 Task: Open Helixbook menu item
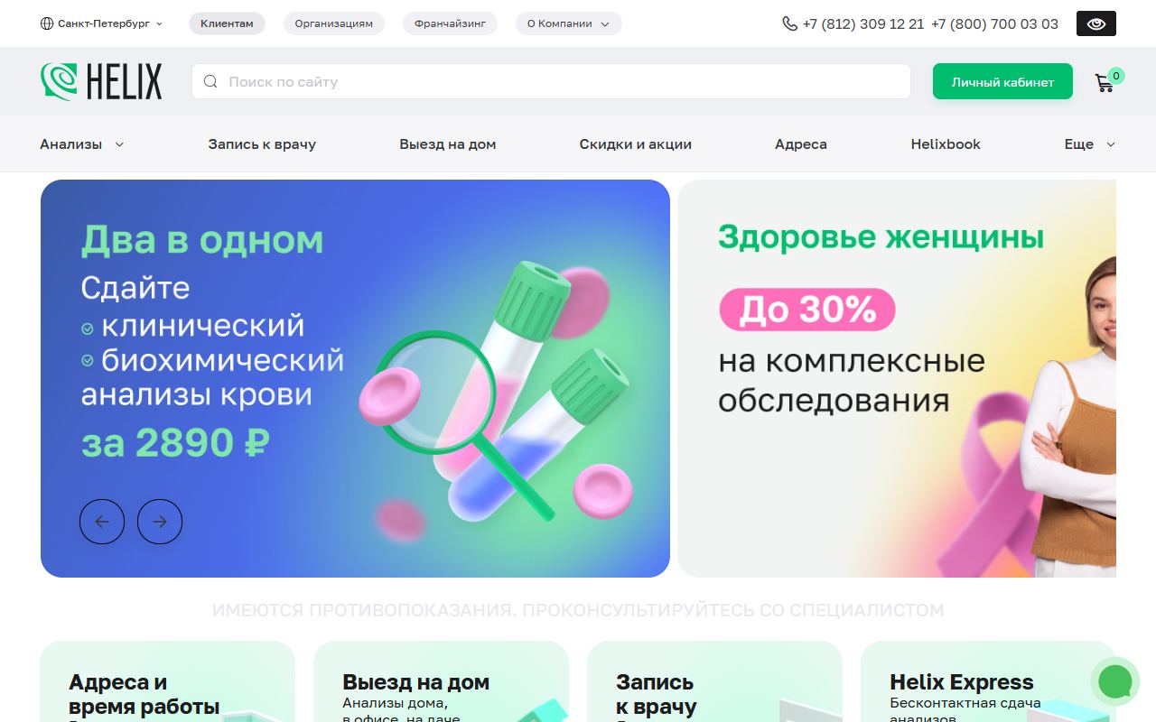pyautogui.click(x=946, y=144)
